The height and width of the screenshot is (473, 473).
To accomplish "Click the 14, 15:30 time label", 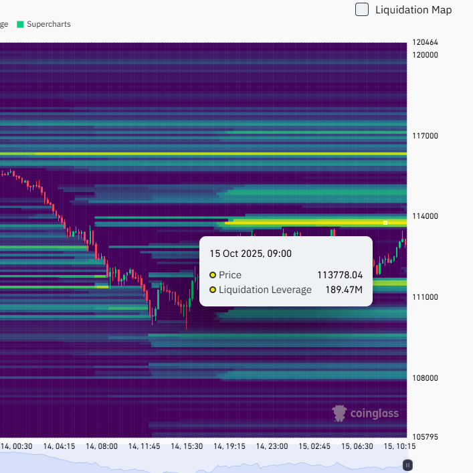I will 187,446.
